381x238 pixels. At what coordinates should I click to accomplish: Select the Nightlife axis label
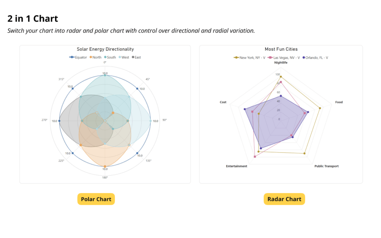(x=281, y=63)
